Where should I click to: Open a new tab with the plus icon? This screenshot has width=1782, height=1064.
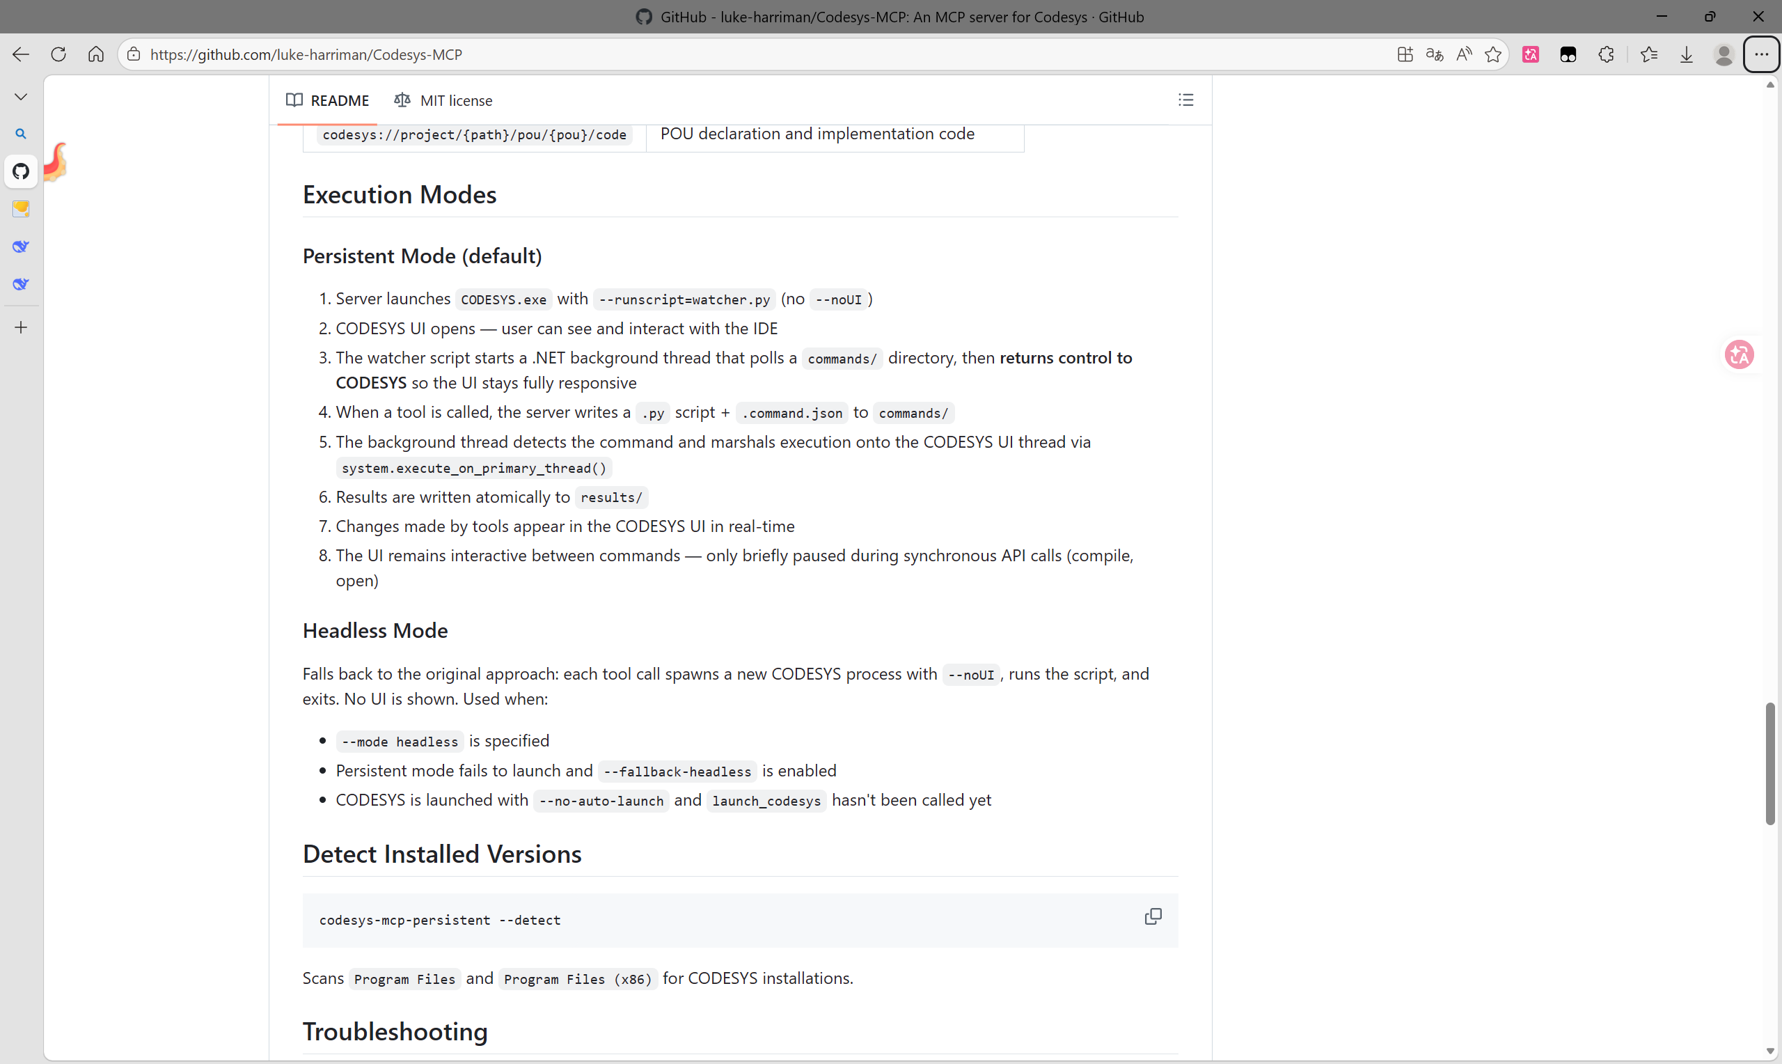[21, 328]
